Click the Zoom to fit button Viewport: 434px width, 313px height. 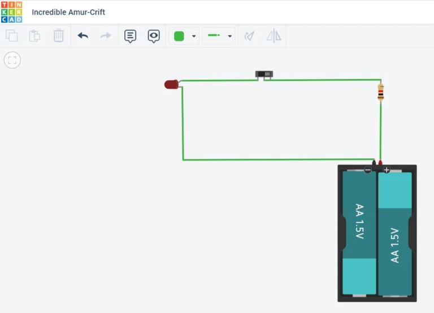point(12,60)
